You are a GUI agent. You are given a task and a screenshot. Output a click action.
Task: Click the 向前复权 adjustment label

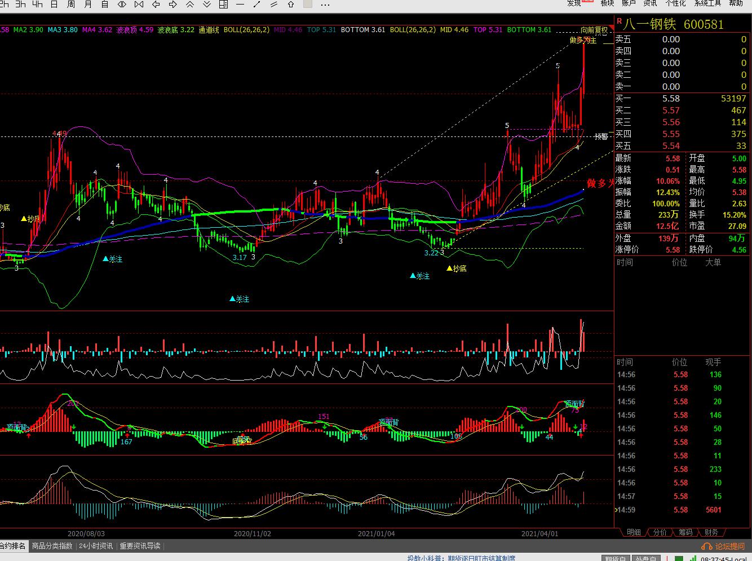point(595,30)
